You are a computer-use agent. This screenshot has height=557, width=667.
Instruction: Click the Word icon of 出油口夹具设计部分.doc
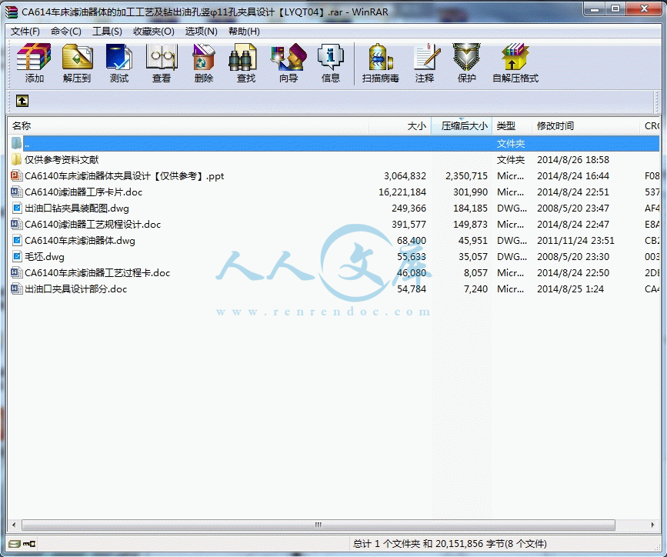(x=16, y=289)
